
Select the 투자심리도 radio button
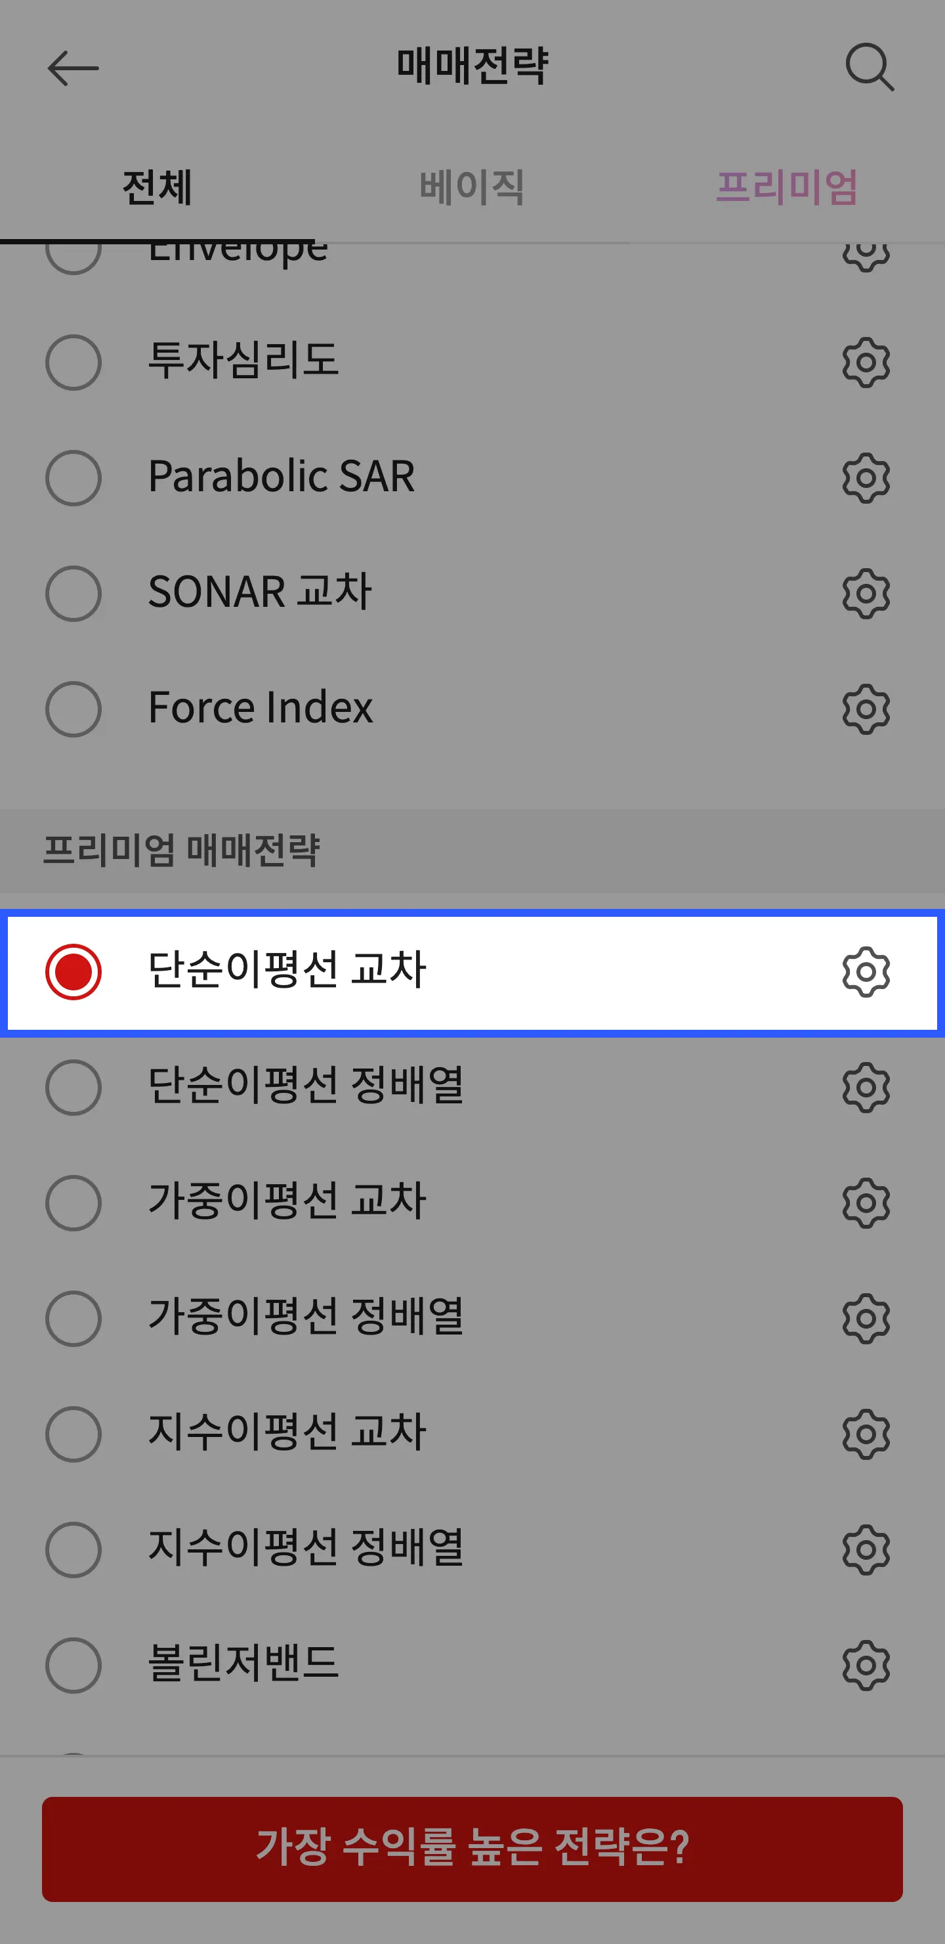pos(73,363)
